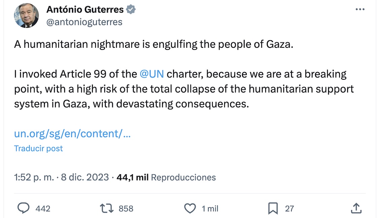Click the gray verified badge icon

[131, 10]
